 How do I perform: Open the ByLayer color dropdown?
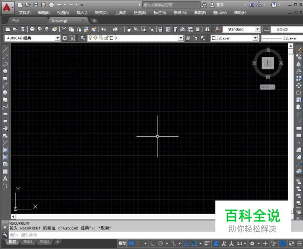tap(255, 38)
